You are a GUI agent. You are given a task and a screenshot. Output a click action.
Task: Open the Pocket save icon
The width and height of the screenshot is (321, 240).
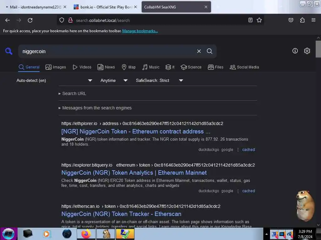tap(291, 20)
